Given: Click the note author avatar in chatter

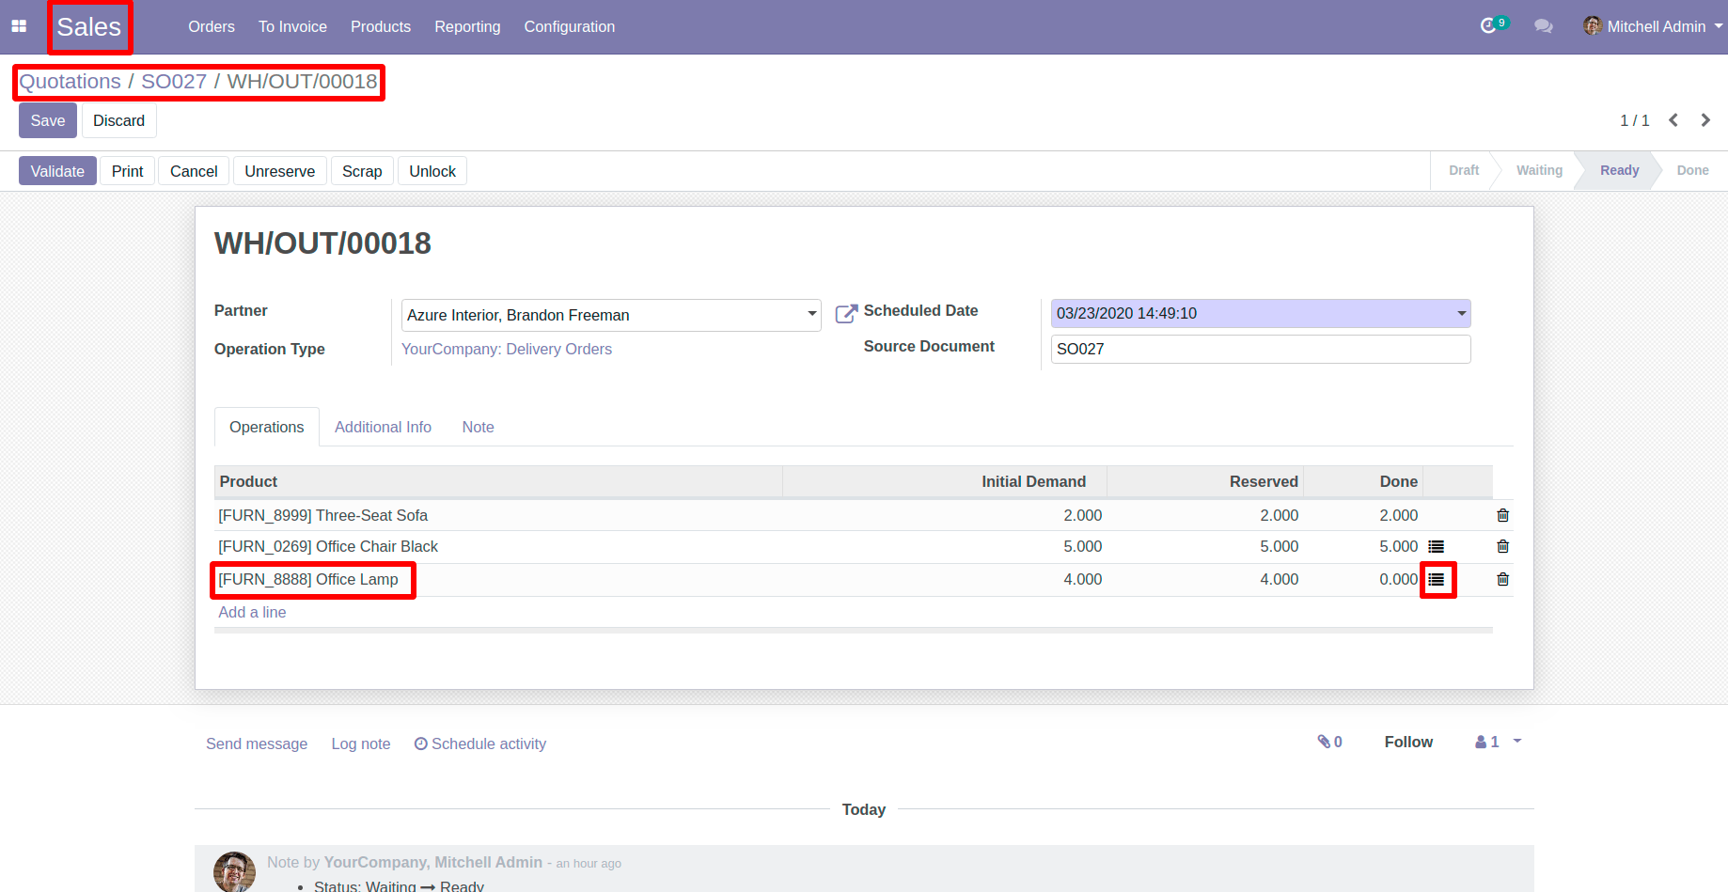Looking at the screenshot, I should pos(234,871).
